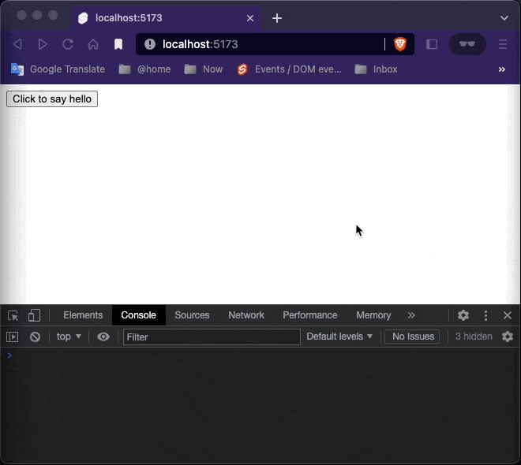Click the bookmark icon next to the address bar
This screenshot has width=521, height=465.
point(118,44)
